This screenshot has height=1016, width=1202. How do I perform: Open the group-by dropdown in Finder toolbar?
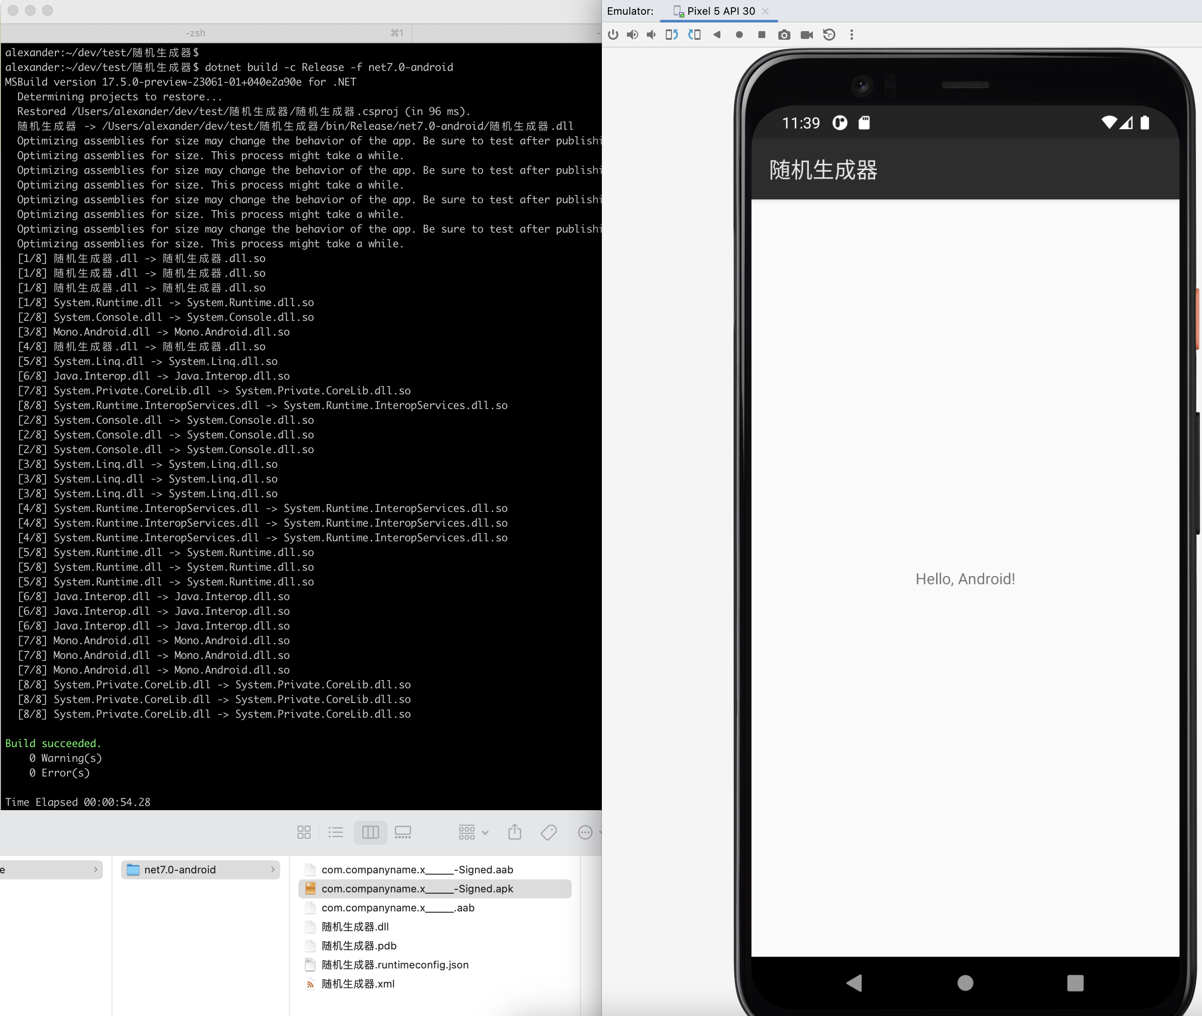(472, 832)
